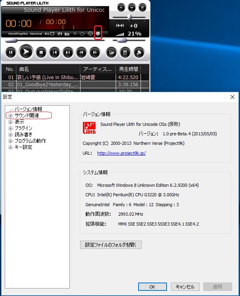Screen dimensions: 240x296
Task: Select the プログラムの動作 tree label
Action: point(30,141)
